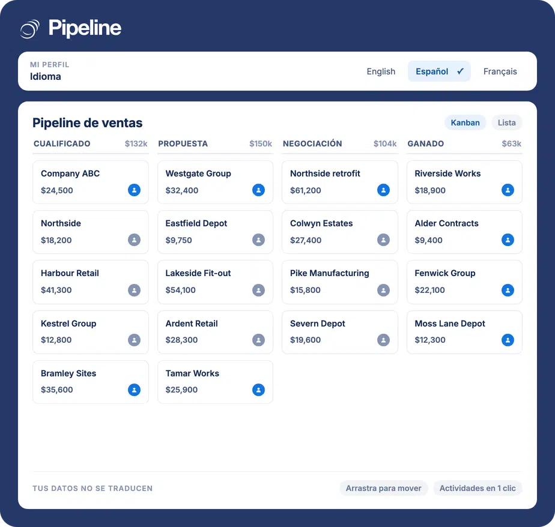The width and height of the screenshot is (555, 527).
Task: Click the grey avatar on Lakeside Fit-out card
Action: (x=258, y=290)
